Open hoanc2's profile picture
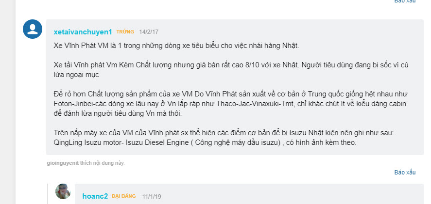431x204 pixels. tap(63, 191)
